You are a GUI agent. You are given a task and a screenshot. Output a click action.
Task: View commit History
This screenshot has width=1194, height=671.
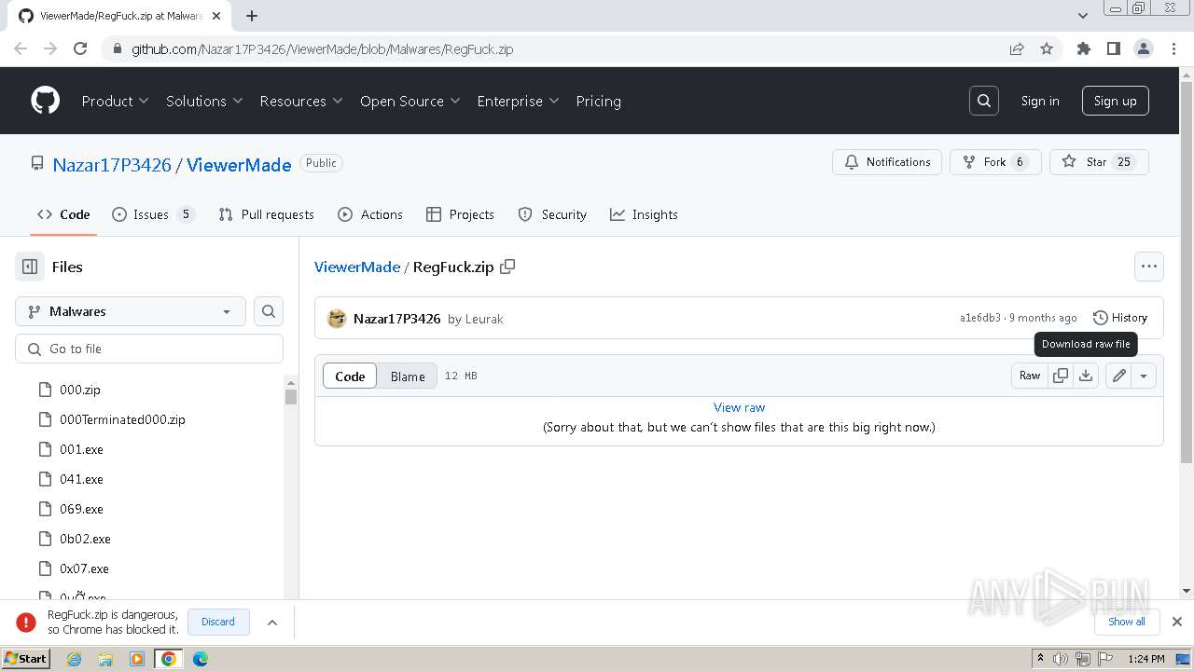pos(1120,318)
